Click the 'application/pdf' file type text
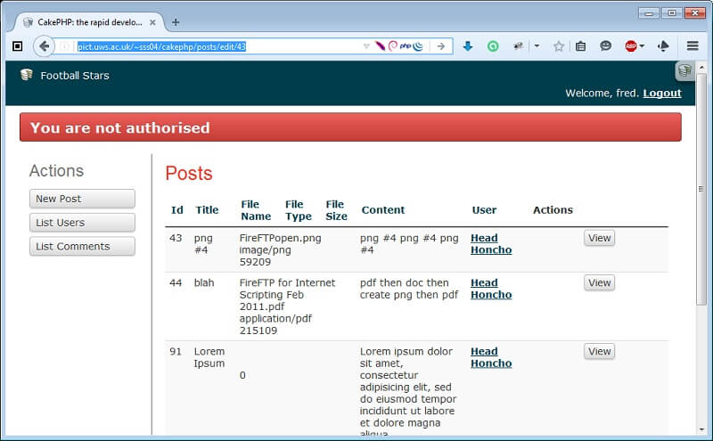 (x=275, y=319)
